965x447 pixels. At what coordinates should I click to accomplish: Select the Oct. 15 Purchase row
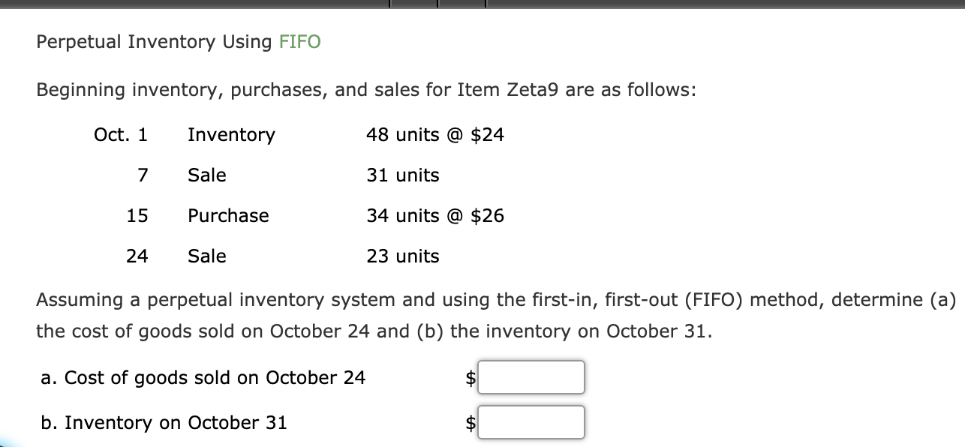300,216
